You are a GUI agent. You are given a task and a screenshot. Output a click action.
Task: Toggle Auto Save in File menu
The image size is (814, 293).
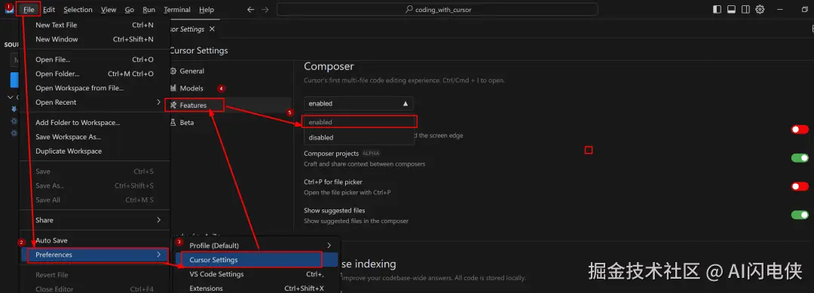(95, 240)
